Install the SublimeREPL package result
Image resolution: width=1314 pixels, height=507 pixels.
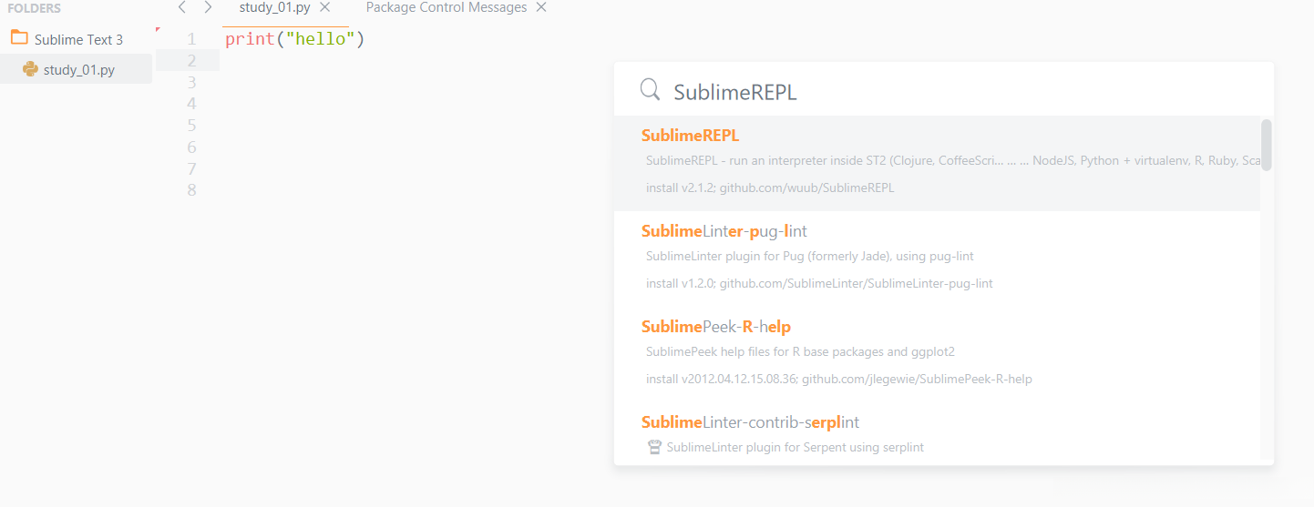pos(690,136)
